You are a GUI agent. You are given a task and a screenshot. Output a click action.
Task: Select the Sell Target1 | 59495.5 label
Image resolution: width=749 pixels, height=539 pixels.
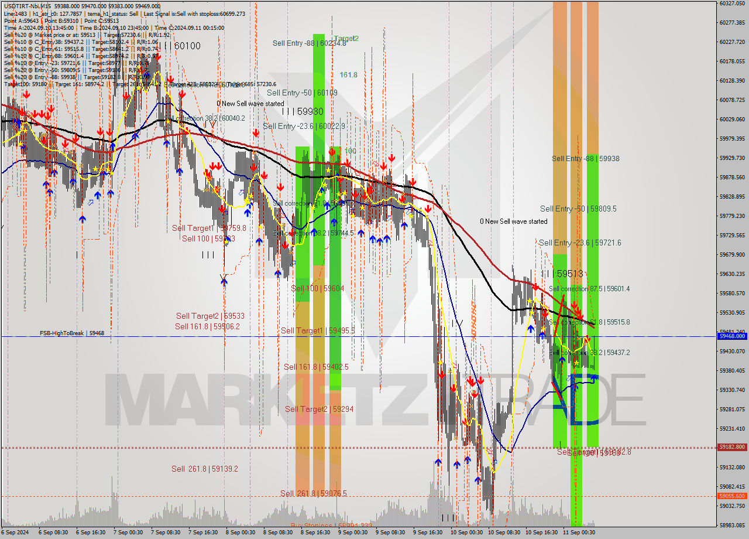point(318,330)
